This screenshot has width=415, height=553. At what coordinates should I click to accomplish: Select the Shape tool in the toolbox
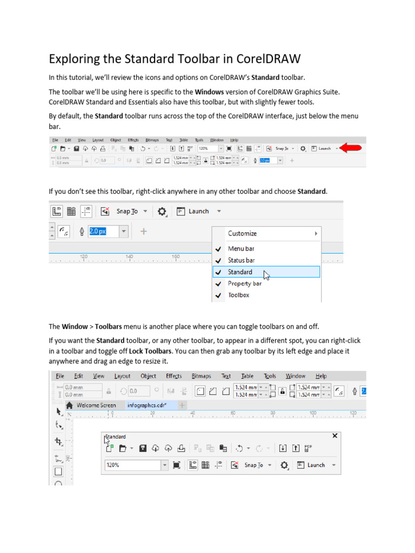[x=58, y=426]
